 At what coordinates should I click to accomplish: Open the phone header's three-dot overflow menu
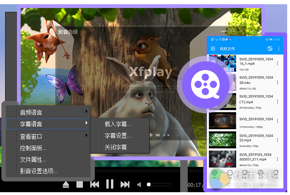click(279, 48)
